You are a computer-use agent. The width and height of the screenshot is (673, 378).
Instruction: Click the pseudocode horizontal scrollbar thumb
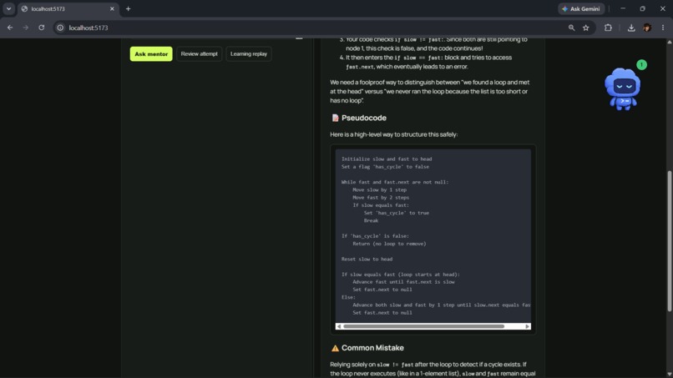tap(423, 326)
